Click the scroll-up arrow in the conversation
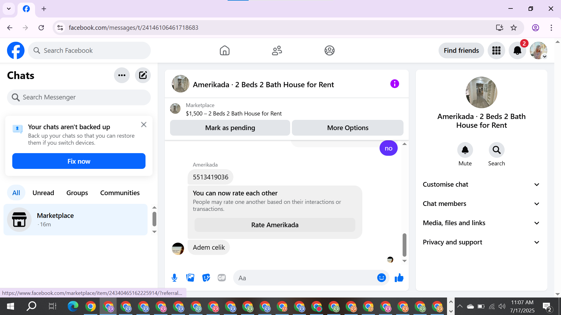 pyautogui.click(x=404, y=144)
